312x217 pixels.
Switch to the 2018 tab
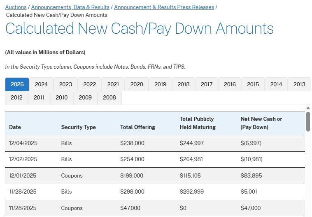click(184, 84)
